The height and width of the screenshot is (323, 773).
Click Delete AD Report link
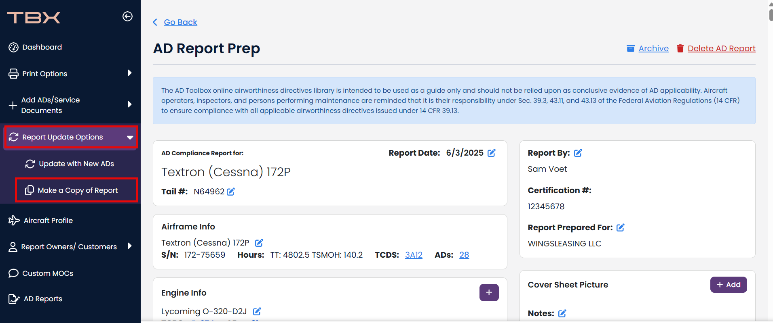tap(721, 48)
